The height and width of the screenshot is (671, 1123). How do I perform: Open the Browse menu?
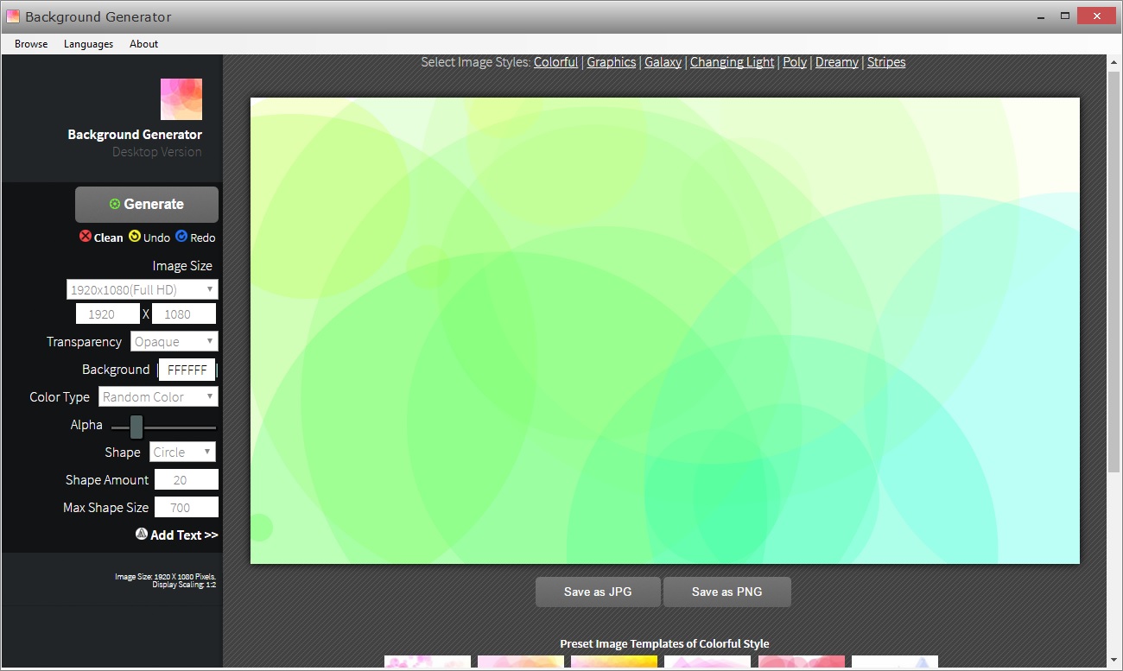pyautogui.click(x=31, y=44)
